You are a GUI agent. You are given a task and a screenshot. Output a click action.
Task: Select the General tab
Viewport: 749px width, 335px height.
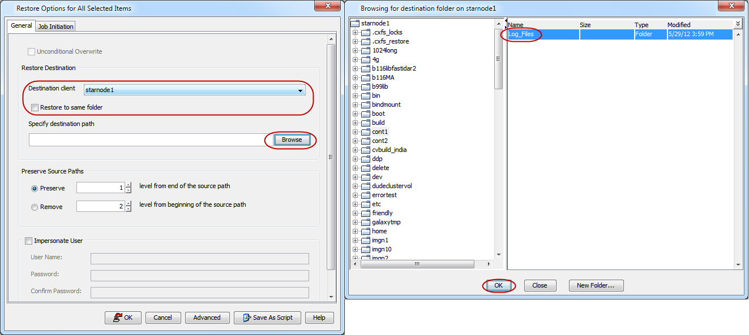[21, 25]
